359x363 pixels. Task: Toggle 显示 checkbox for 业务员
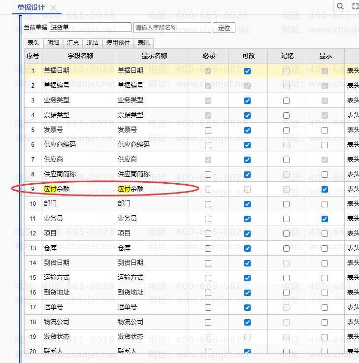pos(325,219)
